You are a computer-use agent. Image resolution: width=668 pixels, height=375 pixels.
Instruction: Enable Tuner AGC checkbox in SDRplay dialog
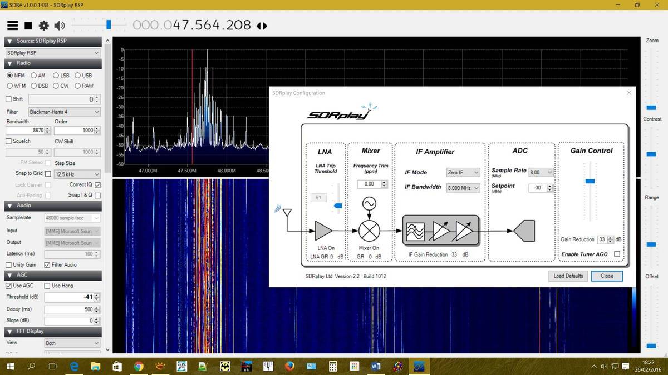617,254
